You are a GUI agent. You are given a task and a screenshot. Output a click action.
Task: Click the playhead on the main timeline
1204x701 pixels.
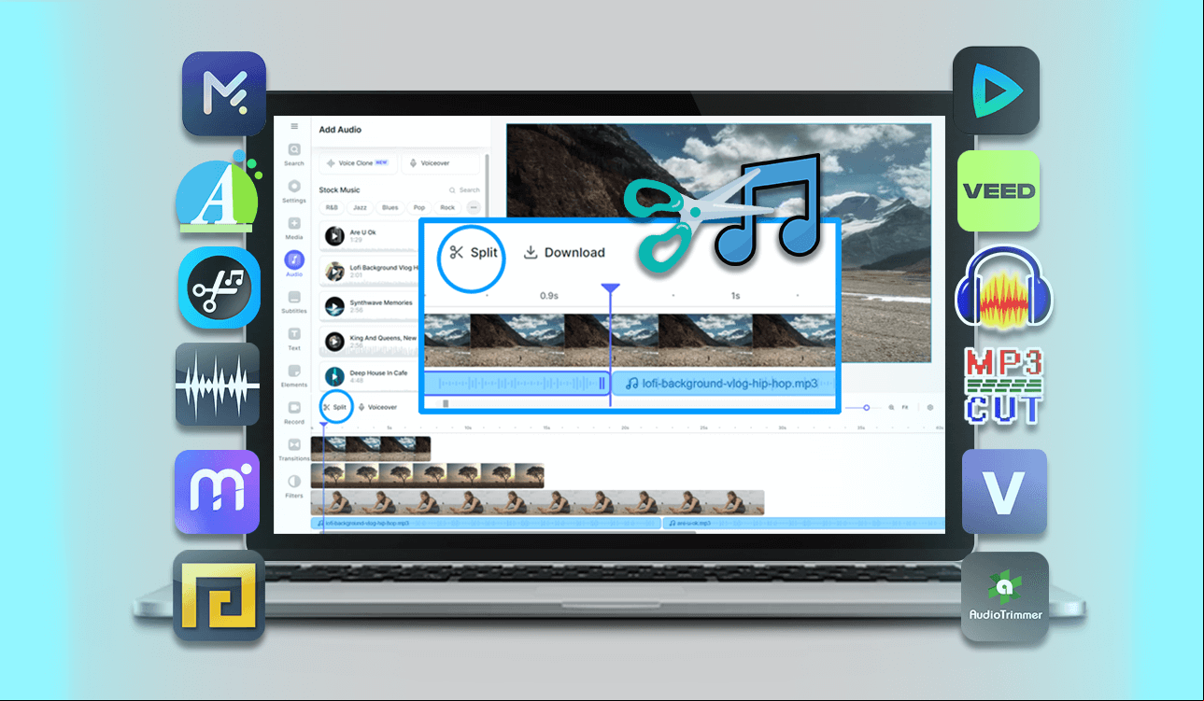tap(323, 427)
